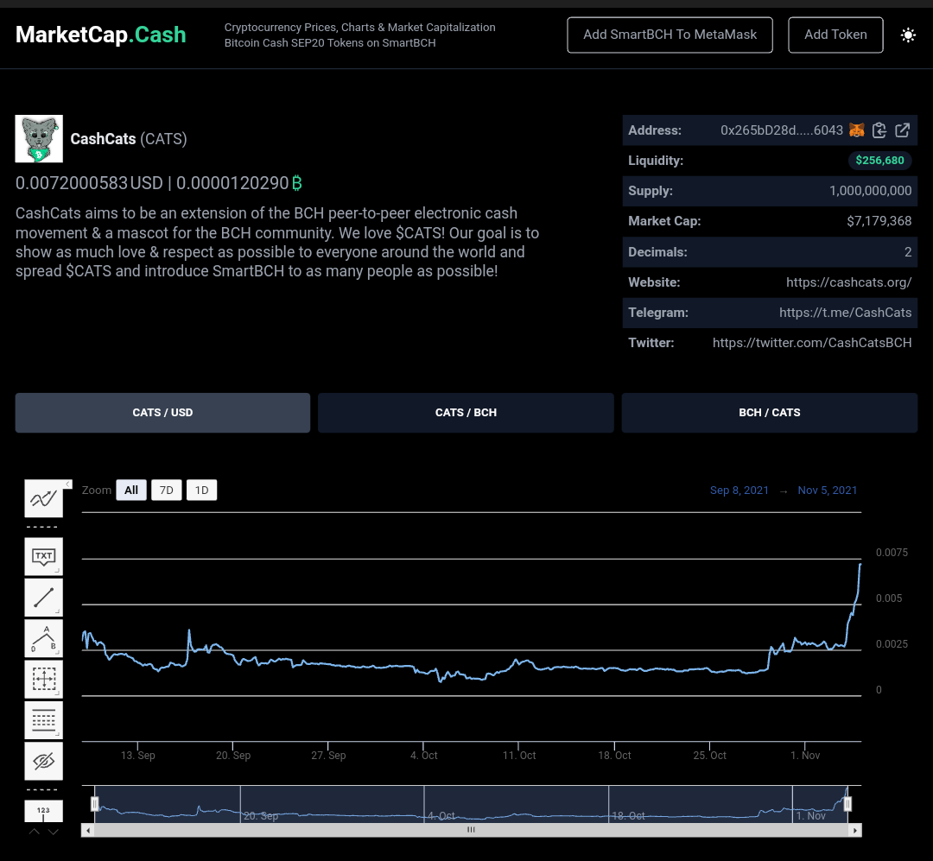Viewport: 933px width, 861px height.
Task: Select the chart indicators line tool
Action: pos(43,498)
